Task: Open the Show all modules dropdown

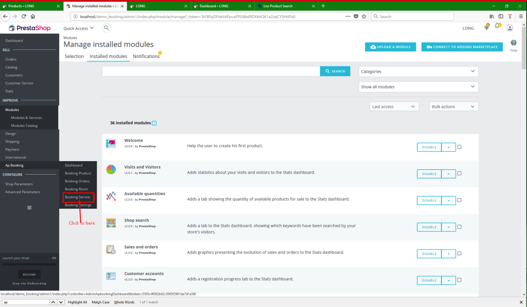Action: pyautogui.click(x=419, y=87)
